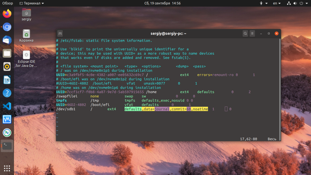Open the green remote-desktop app in the dock
The height and width of the screenshot is (175, 311).
click(7, 133)
